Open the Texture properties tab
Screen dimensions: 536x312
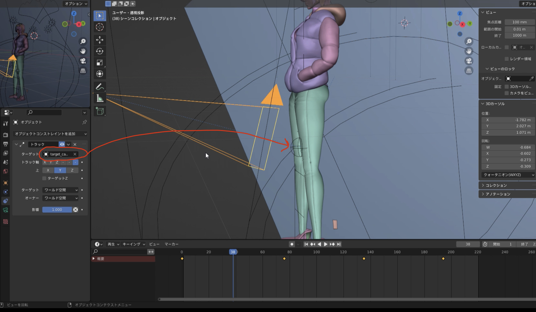[x=5, y=222]
